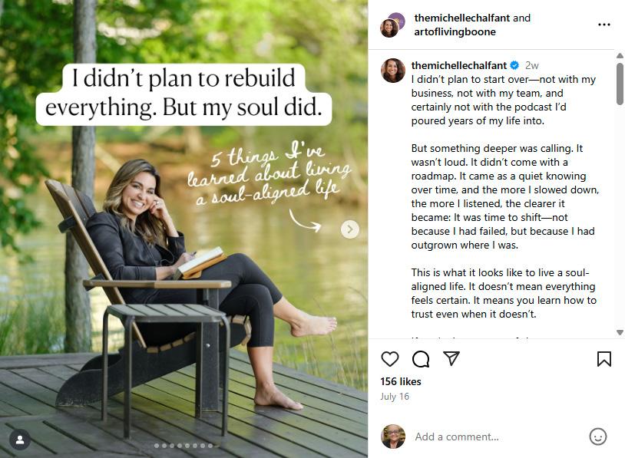Open comments via speech bubble icon
Image resolution: width=625 pixels, height=458 pixels.
point(421,359)
